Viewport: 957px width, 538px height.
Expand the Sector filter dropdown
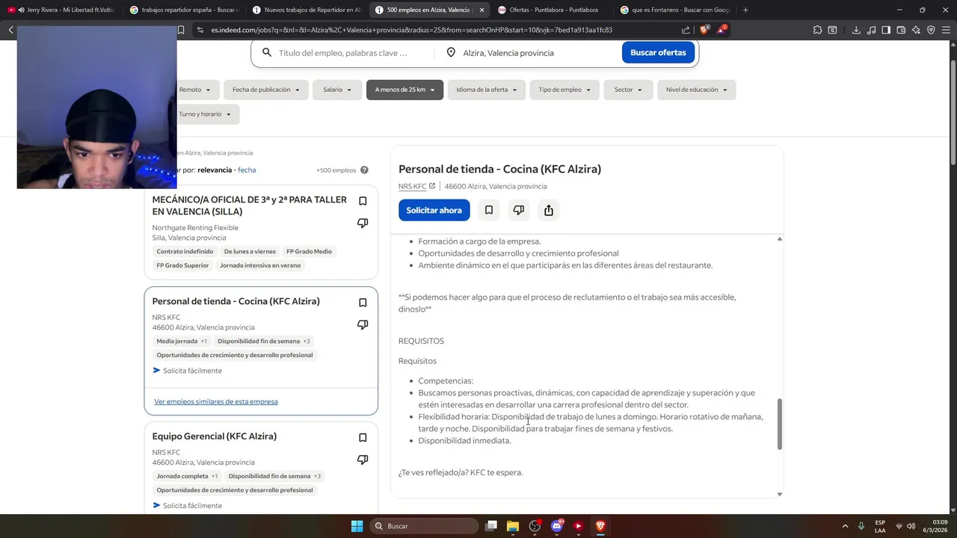[x=628, y=90]
